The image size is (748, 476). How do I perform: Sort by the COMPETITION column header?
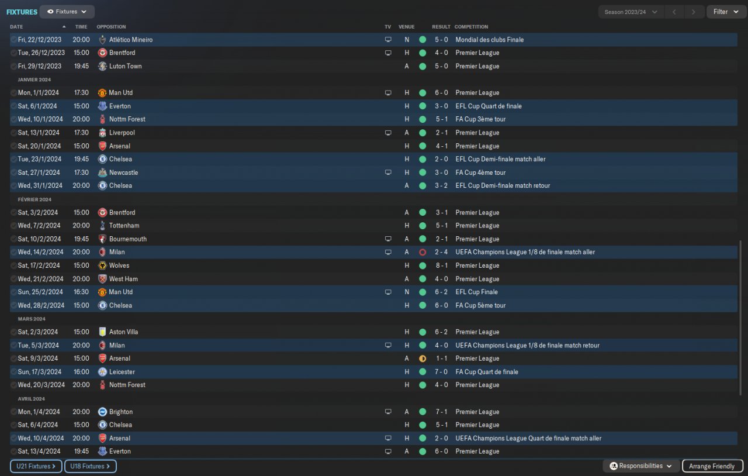(471, 27)
